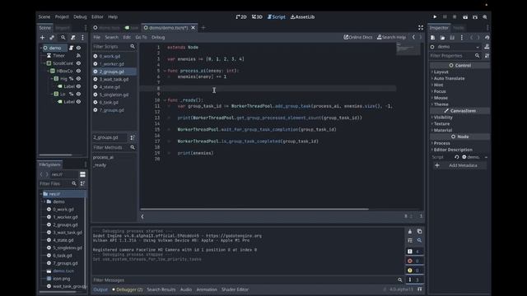
Task: Click the instantiate child scene link icon
Action: point(52,38)
